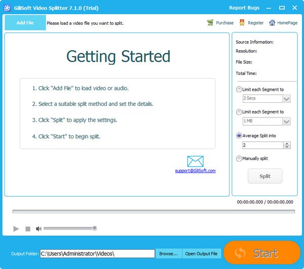Mute audio using the speaker icon
The width and height of the screenshot is (304, 269).
pyautogui.click(x=39, y=229)
